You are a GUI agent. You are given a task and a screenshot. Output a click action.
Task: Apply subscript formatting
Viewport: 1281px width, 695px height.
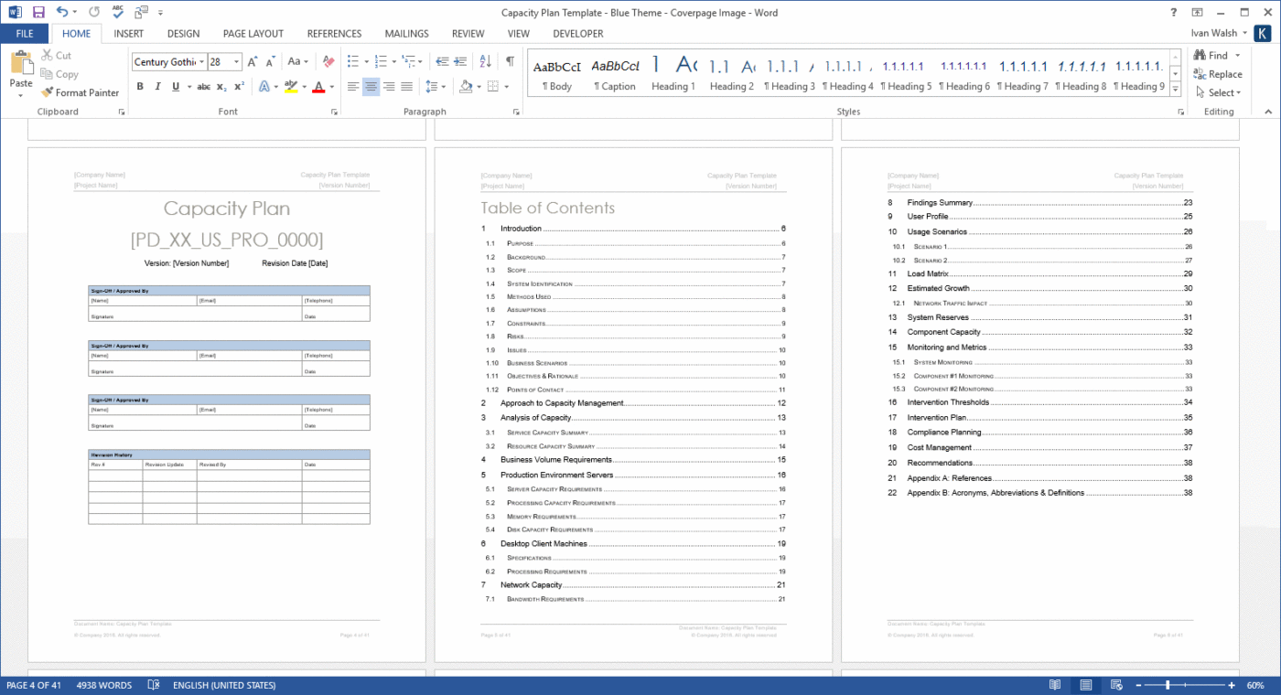pyautogui.click(x=220, y=86)
